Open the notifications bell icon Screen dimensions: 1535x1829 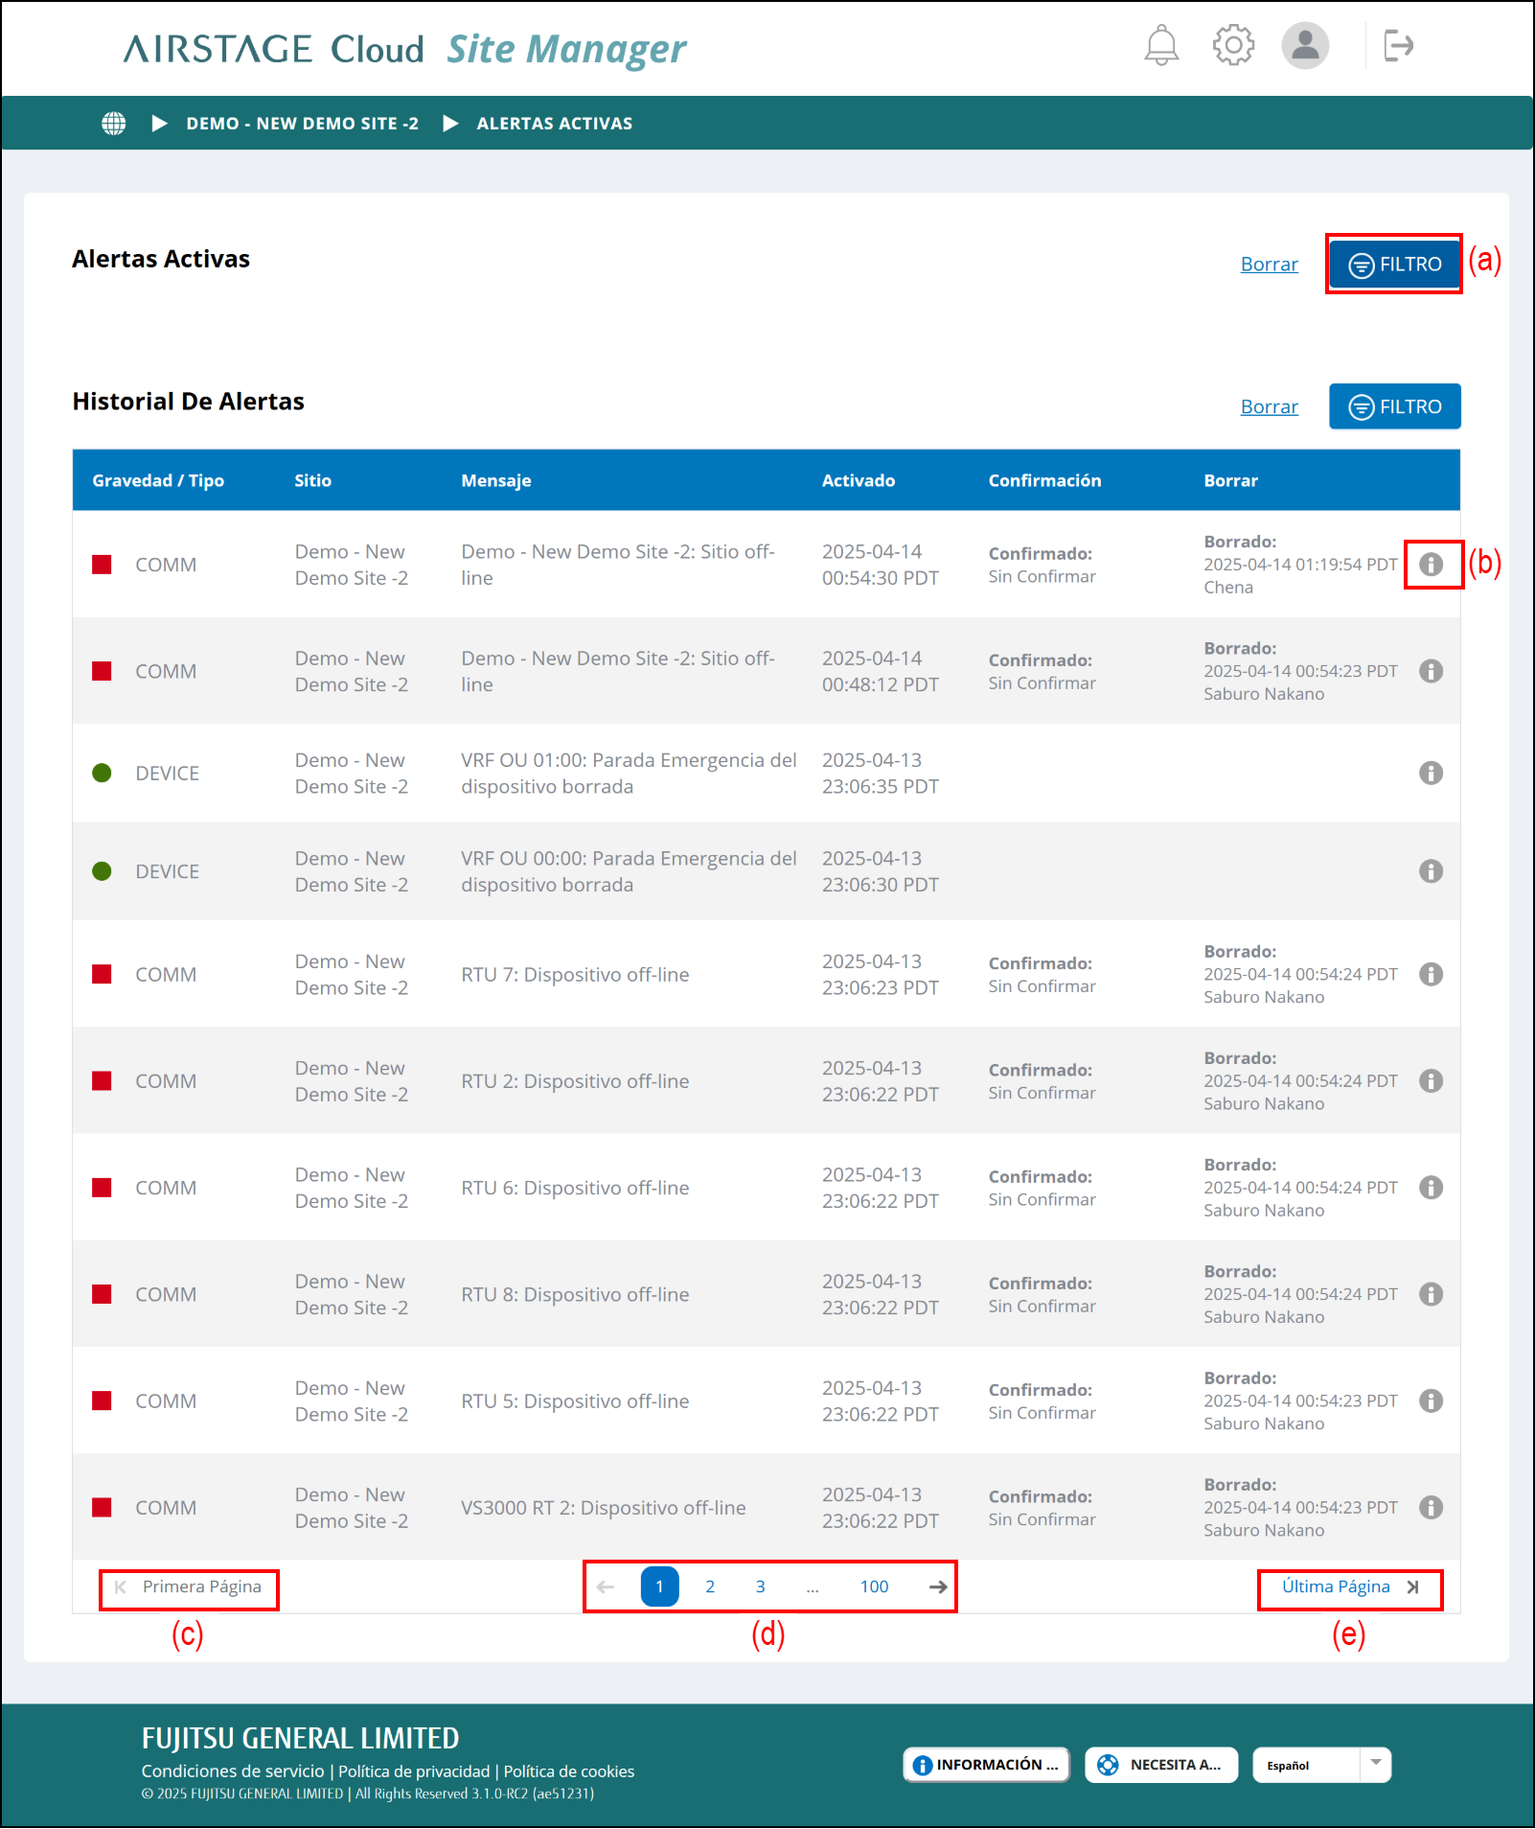[x=1161, y=45]
